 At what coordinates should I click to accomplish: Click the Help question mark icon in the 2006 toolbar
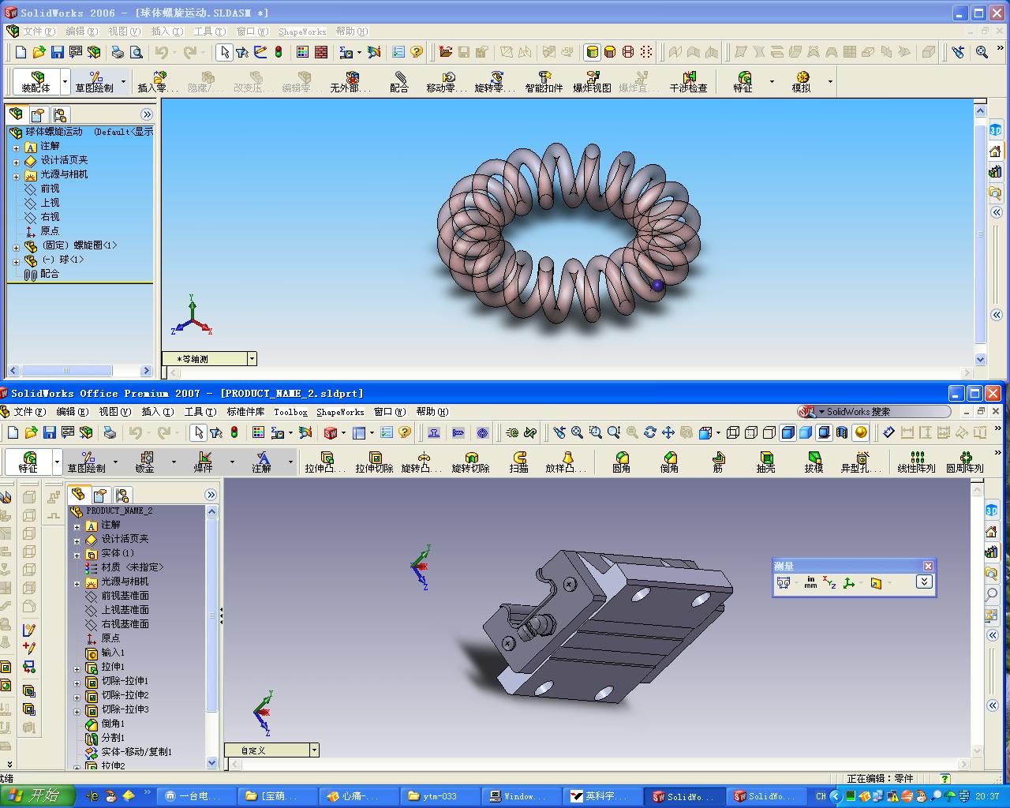(x=416, y=52)
